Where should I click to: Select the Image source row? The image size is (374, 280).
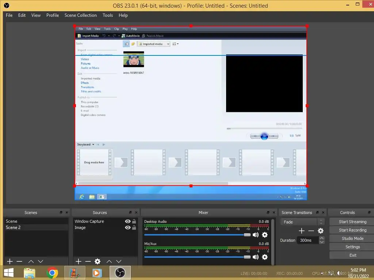105,227
